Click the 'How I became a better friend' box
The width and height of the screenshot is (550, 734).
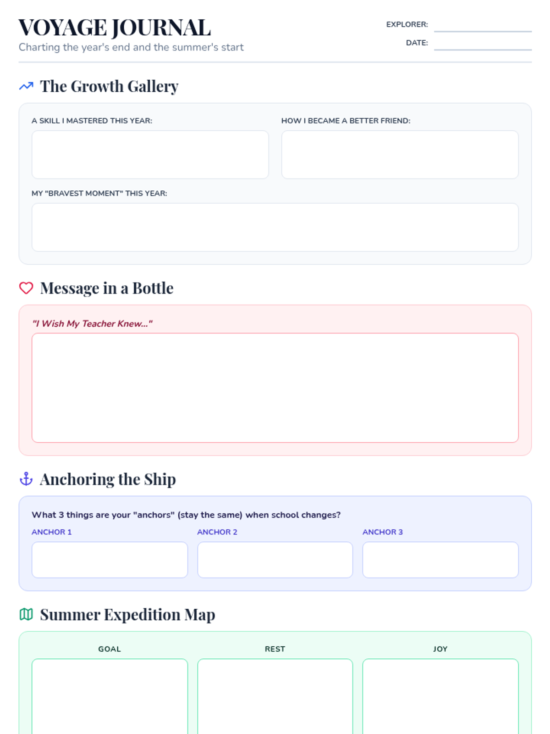400,155
